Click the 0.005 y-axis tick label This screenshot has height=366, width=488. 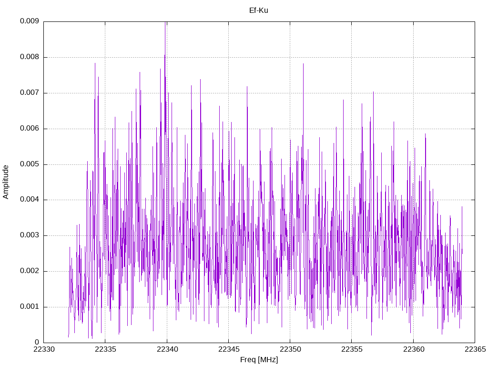[30, 164]
